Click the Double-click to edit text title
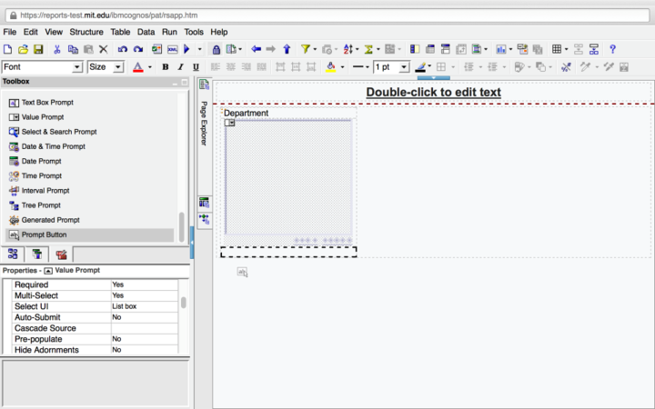The width and height of the screenshot is (655, 409). (x=433, y=93)
